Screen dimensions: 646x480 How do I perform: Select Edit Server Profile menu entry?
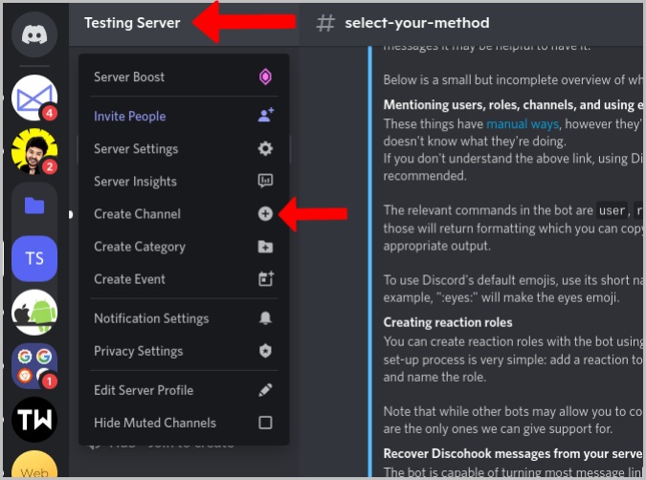tap(184, 390)
